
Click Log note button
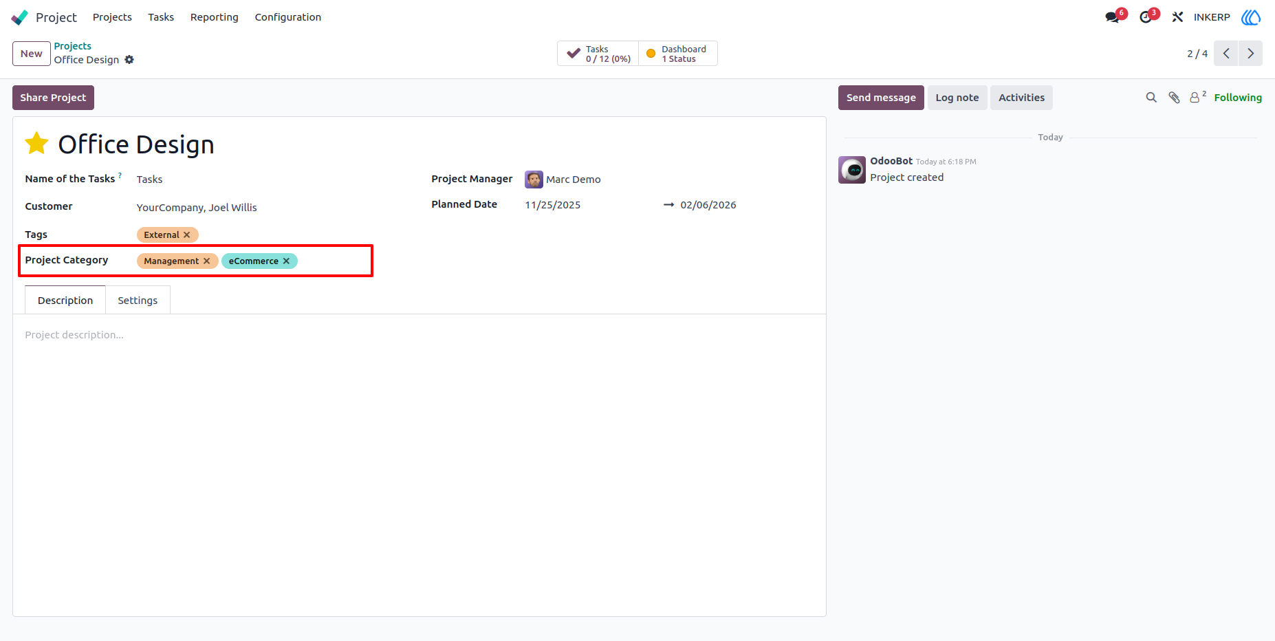(x=957, y=98)
